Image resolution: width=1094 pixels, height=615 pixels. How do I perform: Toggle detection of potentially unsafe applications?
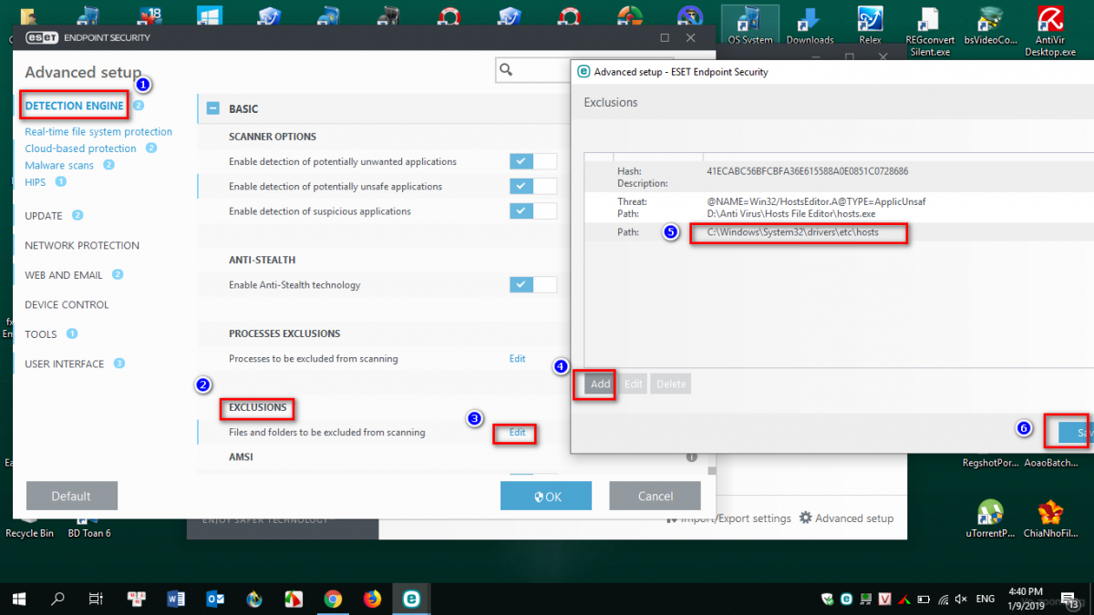[532, 186]
